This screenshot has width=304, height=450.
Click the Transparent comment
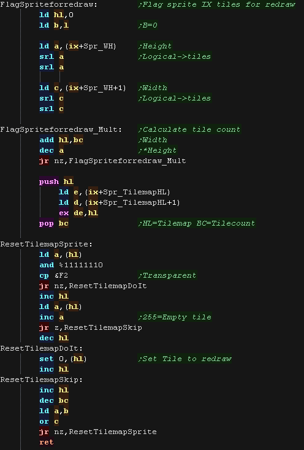[167, 275]
